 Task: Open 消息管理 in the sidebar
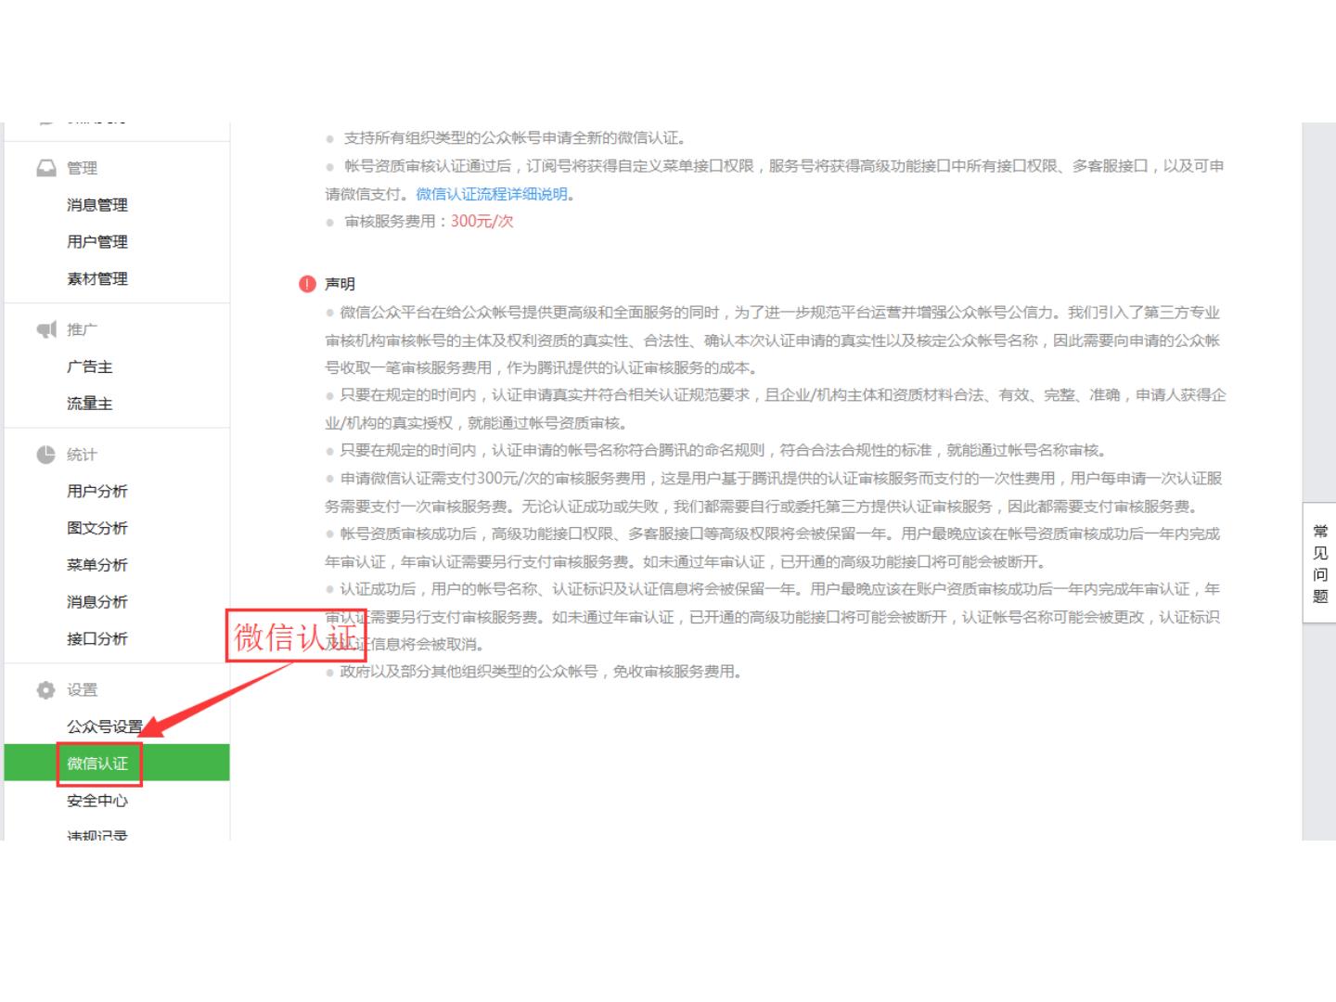point(97,205)
